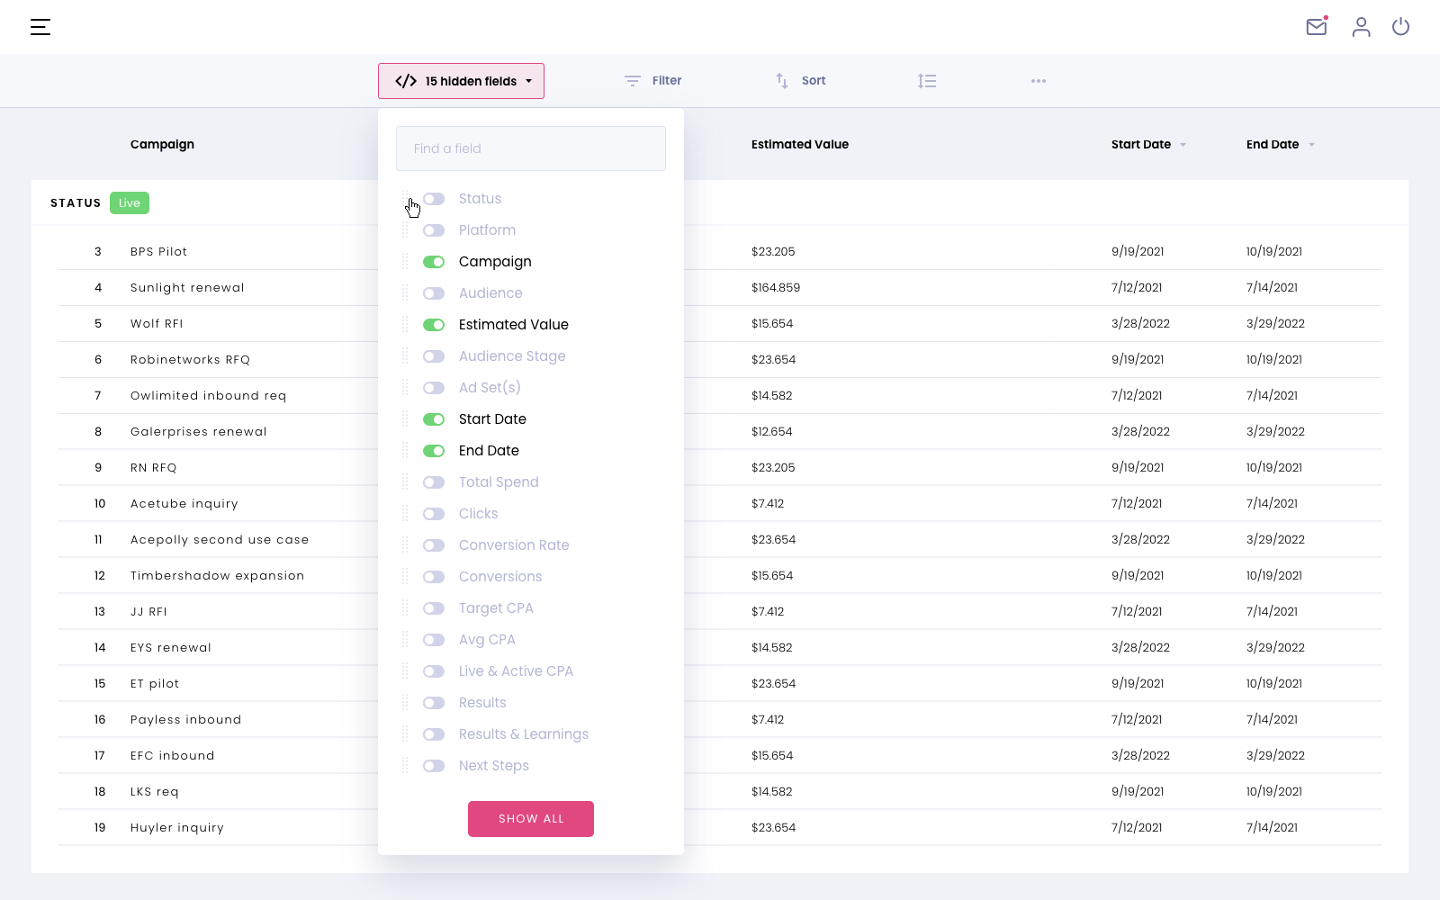Image resolution: width=1440 pixels, height=900 pixels.
Task: Open the user profile icon
Action: [1361, 27]
